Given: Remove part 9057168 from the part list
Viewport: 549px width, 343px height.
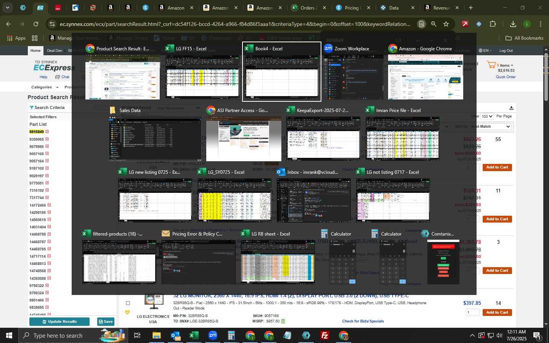Looking at the screenshot, I should pos(47,154).
